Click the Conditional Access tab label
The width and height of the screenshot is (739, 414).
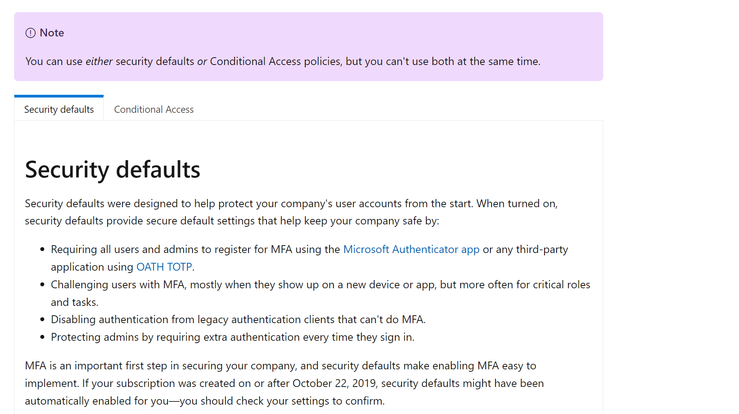click(x=153, y=109)
